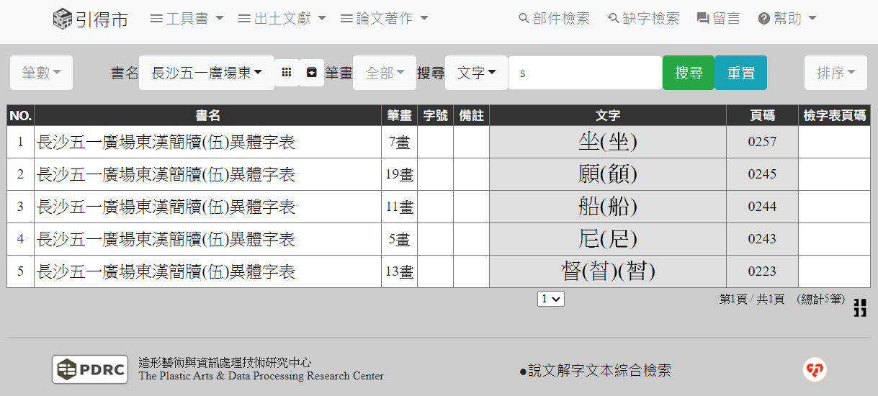Screen dimensions: 878x396
Task: Expand the 排序 sort dropdown
Action: [x=836, y=73]
